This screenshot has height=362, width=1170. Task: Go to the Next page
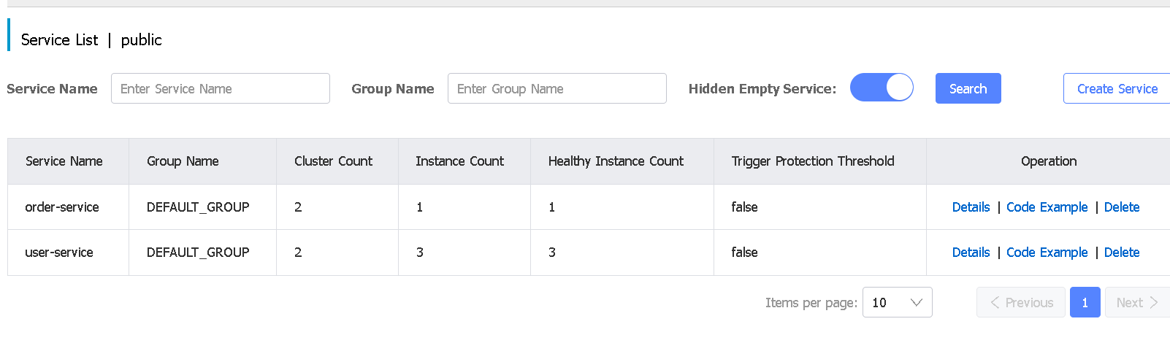1136,302
